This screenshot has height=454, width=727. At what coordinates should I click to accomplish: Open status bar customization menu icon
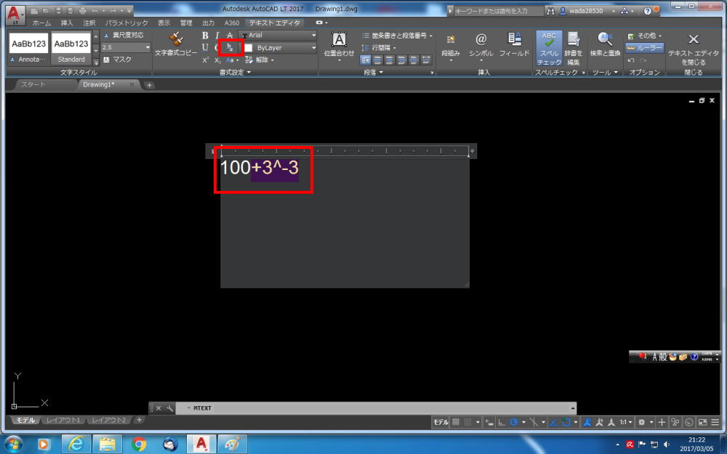tap(715, 422)
